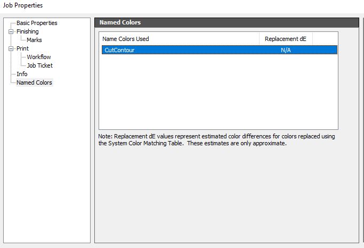Click blank area below CutContour in list

pyautogui.click(x=218, y=92)
